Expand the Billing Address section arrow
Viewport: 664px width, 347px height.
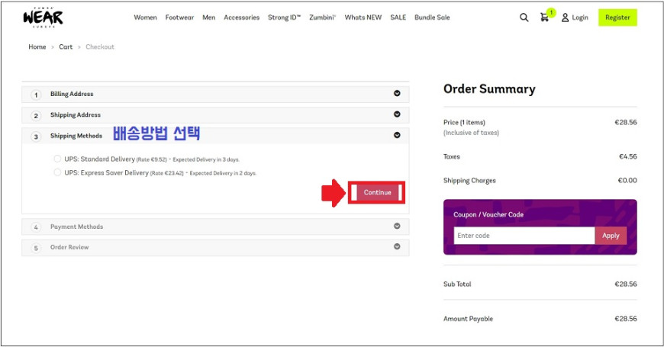click(x=397, y=94)
